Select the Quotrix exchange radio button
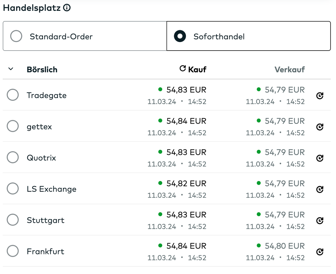 pyautogui.click(x=13, y=157)
